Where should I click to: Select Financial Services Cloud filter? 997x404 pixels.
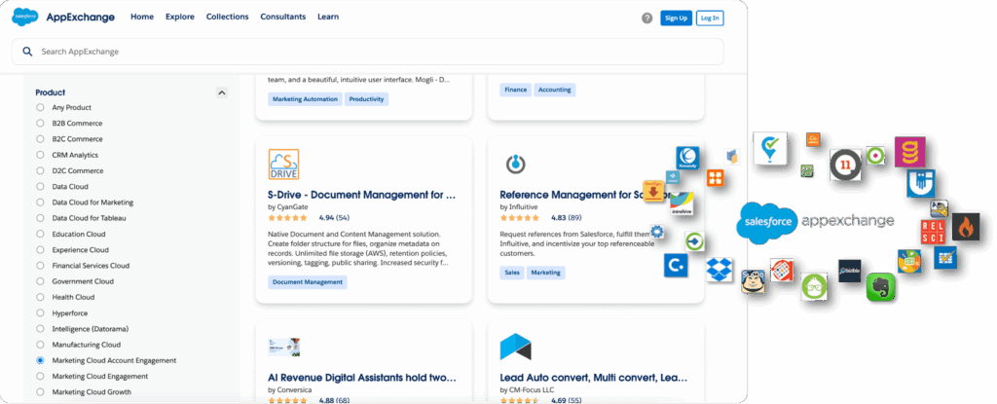point(40,266)
